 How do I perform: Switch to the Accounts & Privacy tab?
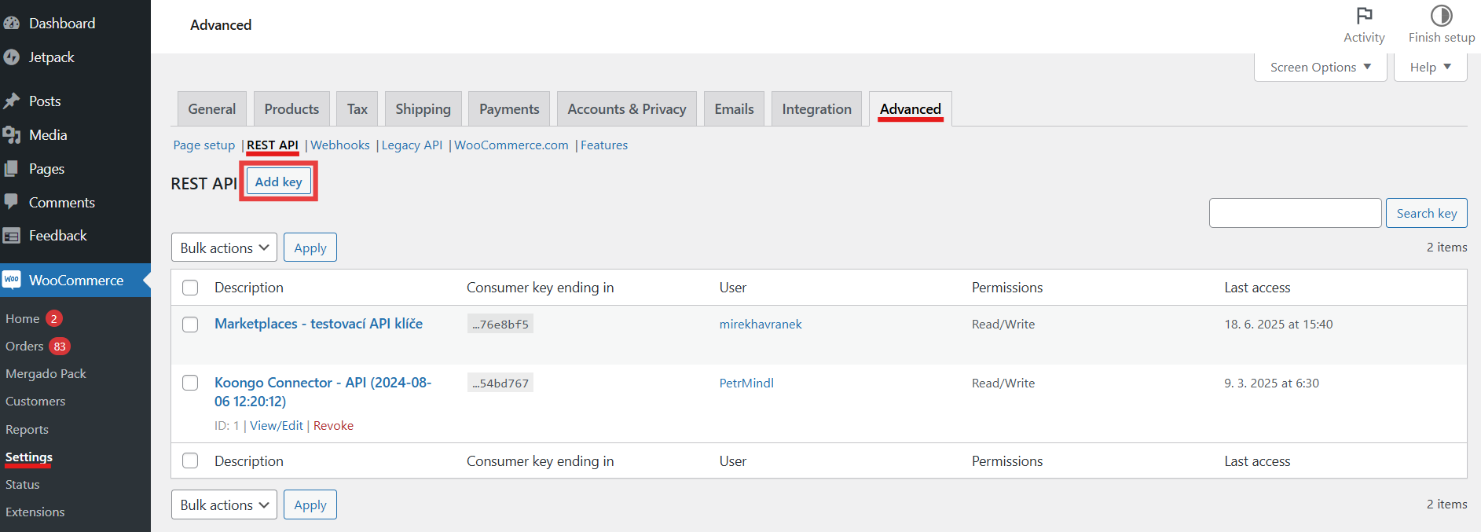627,109
